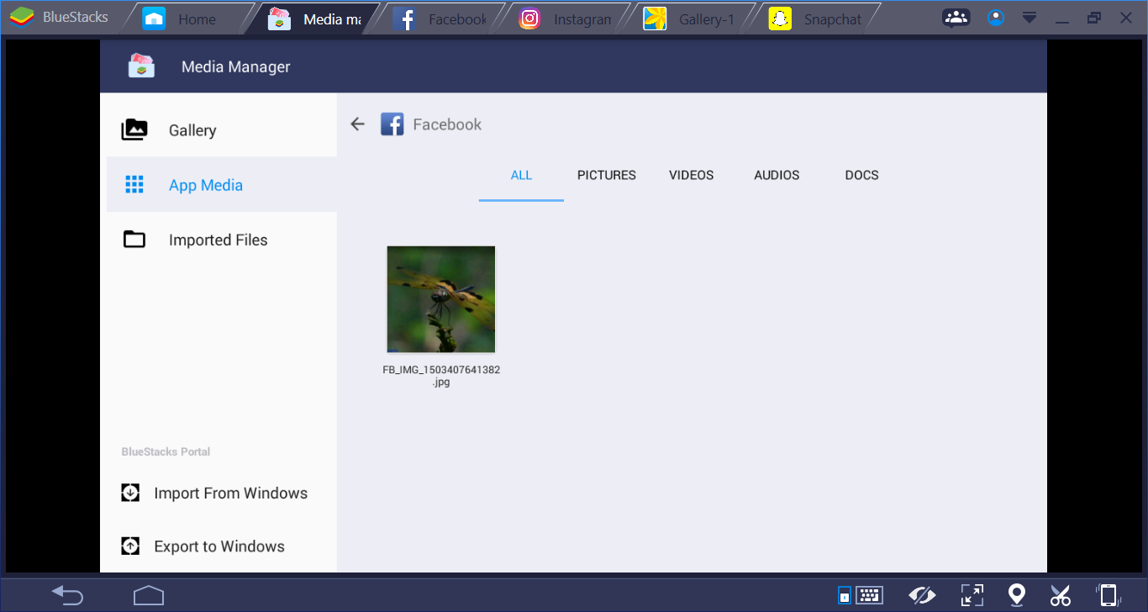
Task: Click the shake device phone icon
Action: pos(1108,595)
